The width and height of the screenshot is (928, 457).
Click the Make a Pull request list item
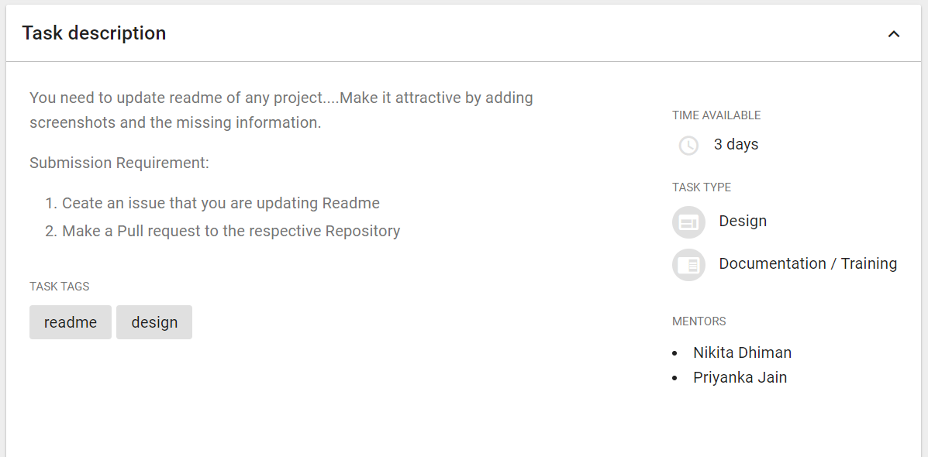coord(231,231)
